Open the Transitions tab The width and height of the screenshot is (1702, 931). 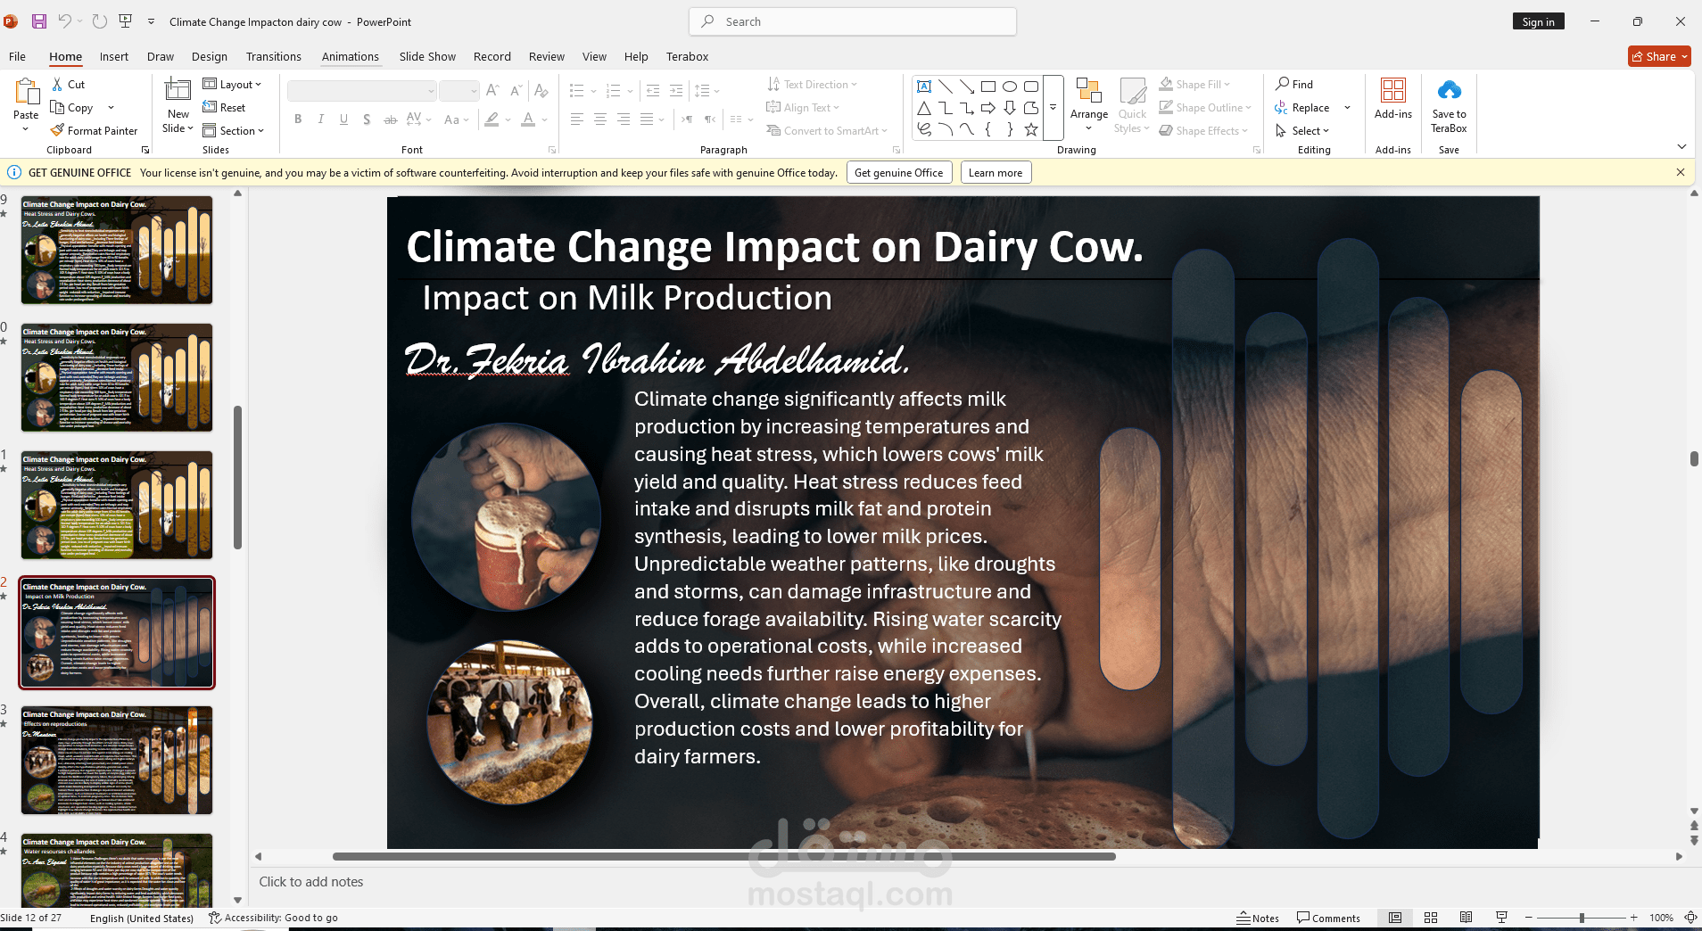tap(274, 56)
